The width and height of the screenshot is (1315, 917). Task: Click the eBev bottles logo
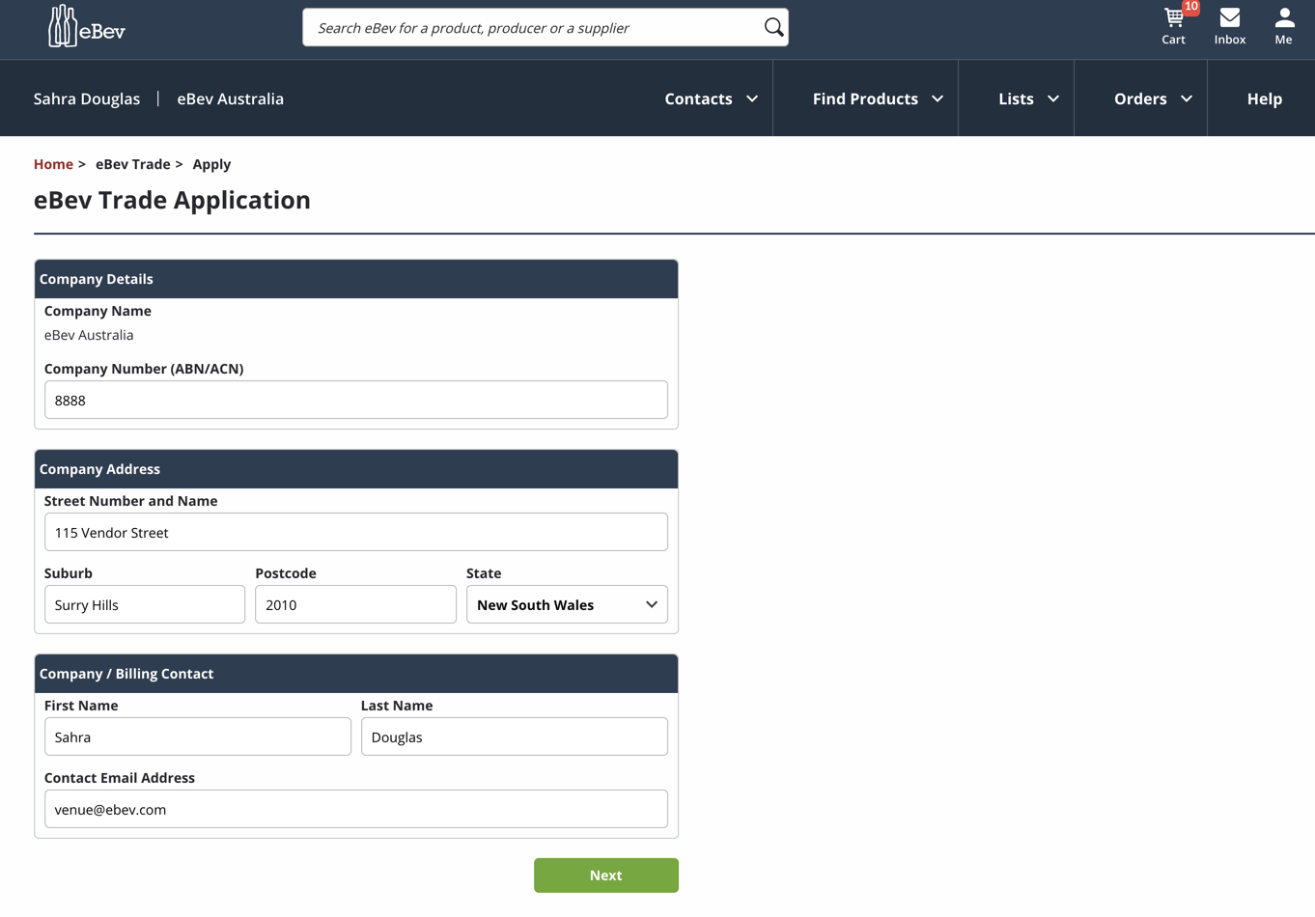[x=87, y=26]
